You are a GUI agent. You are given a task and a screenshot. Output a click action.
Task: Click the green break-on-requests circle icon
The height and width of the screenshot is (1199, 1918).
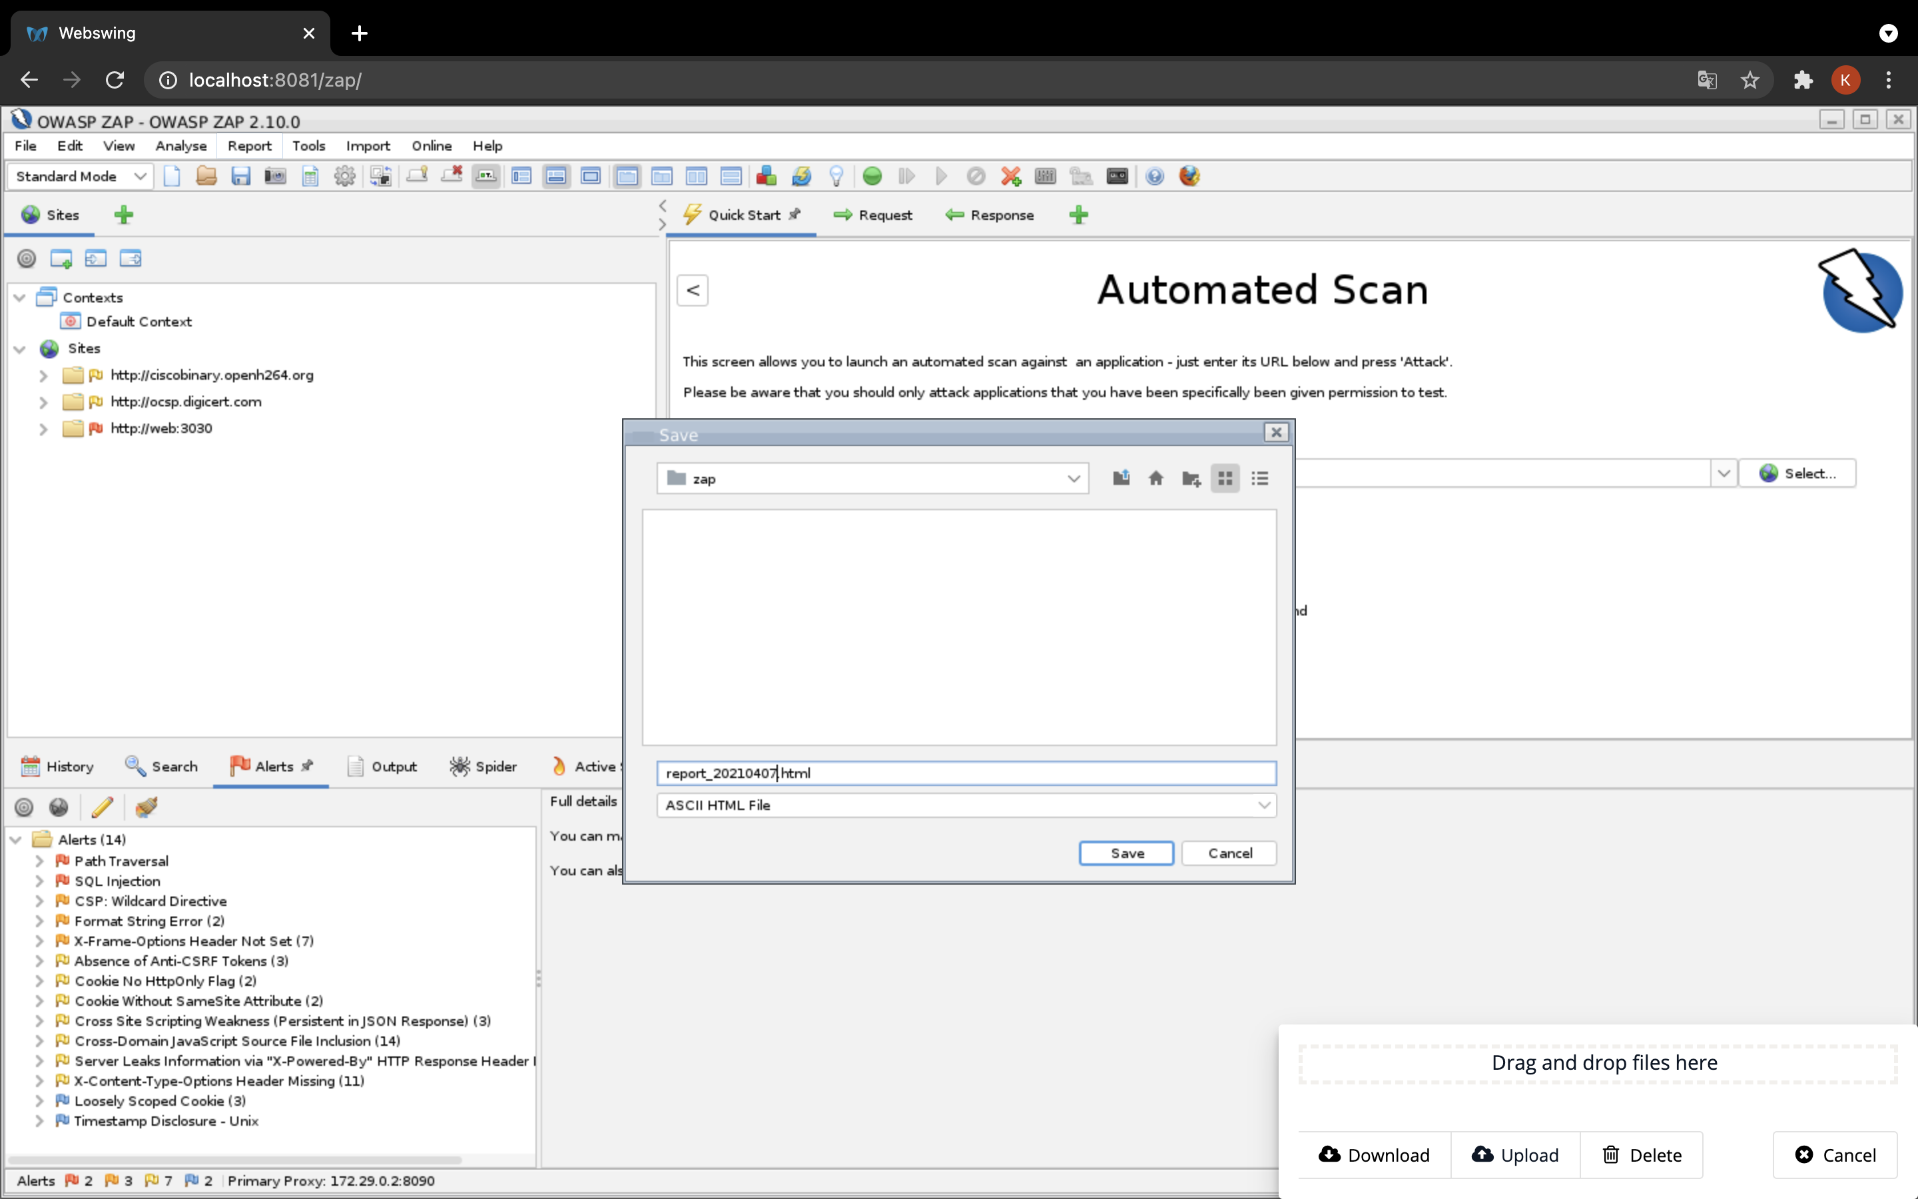872,176
